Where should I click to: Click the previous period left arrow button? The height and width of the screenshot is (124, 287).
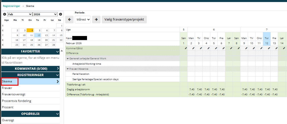[x=69, y=20]
